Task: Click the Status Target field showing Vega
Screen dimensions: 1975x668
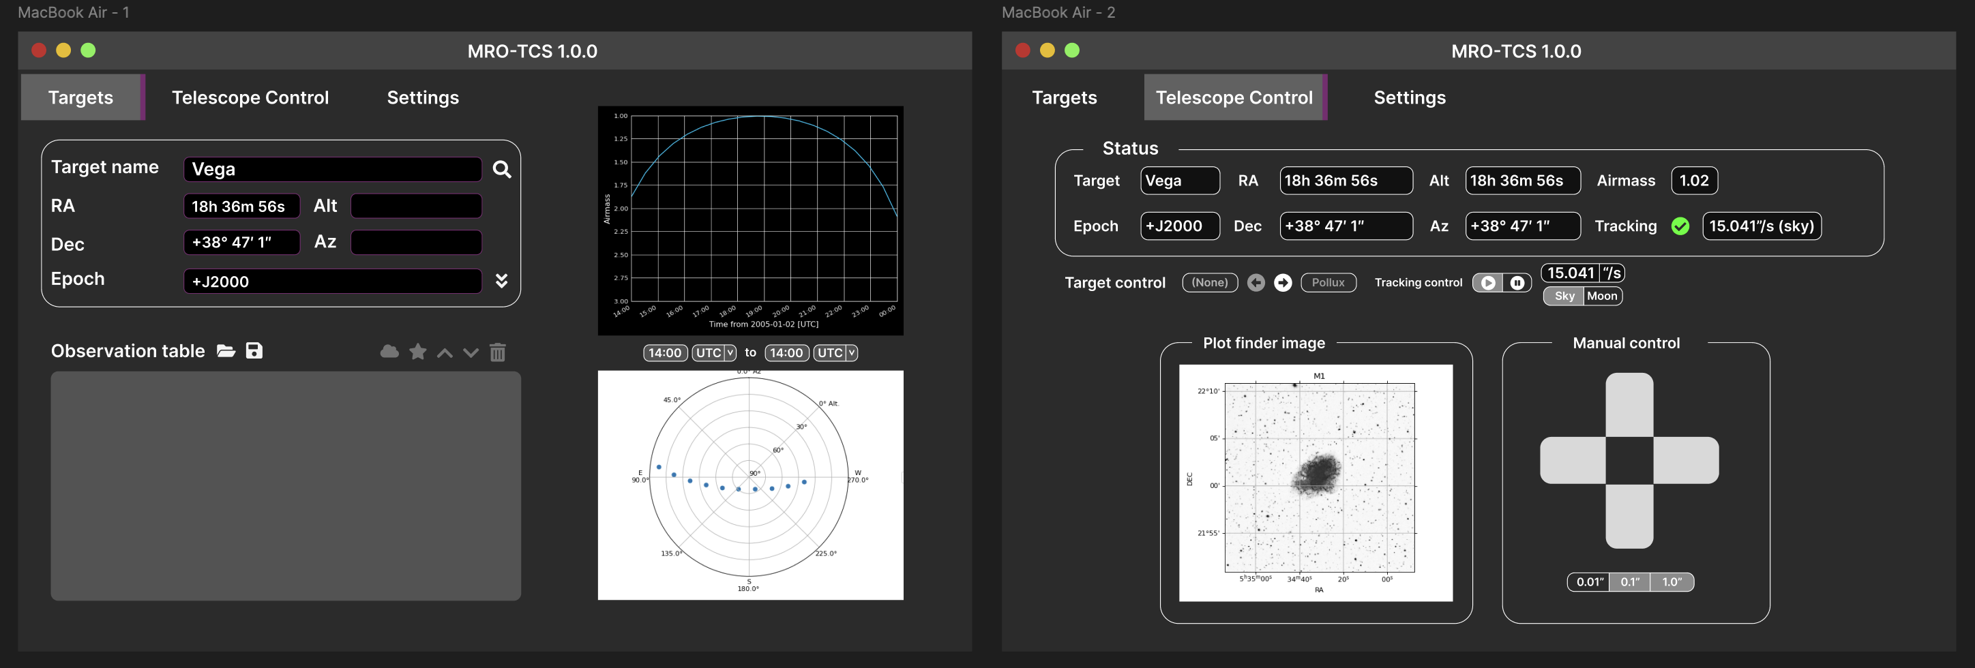Action: (x=1180, y=181)
